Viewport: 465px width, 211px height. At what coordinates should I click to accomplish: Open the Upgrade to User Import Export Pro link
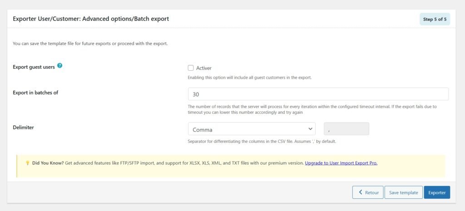(x=341, y=162)
